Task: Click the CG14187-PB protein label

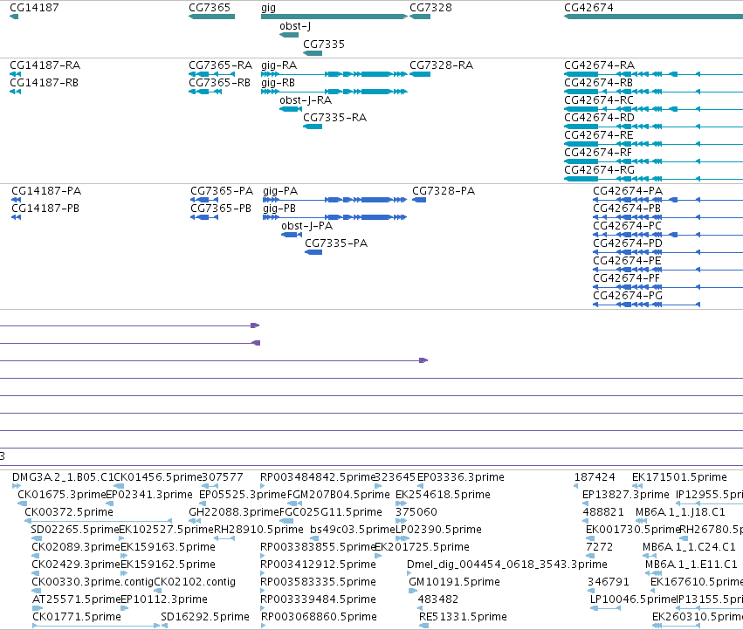Action: 45,209
